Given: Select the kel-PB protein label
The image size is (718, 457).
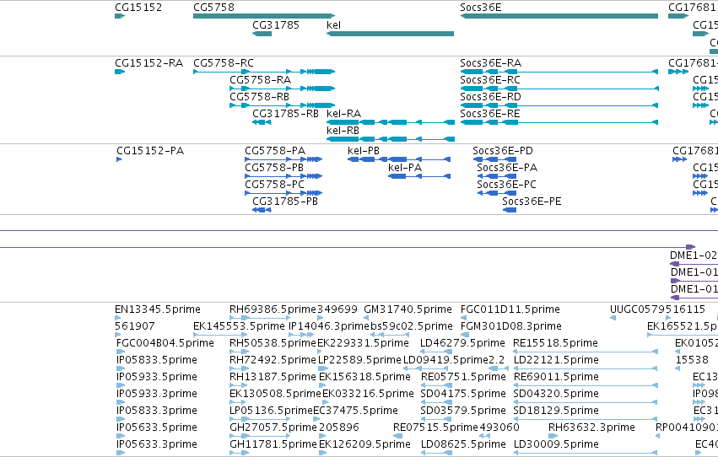Looking at the screenshot, I should [364, 150].
